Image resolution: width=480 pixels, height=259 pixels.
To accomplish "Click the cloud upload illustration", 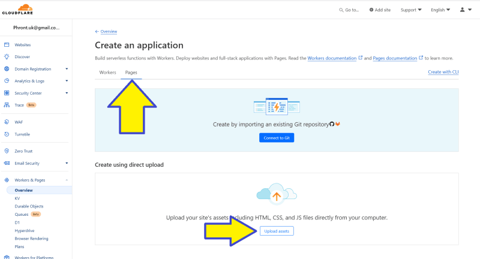I will [x=277, y=194].
